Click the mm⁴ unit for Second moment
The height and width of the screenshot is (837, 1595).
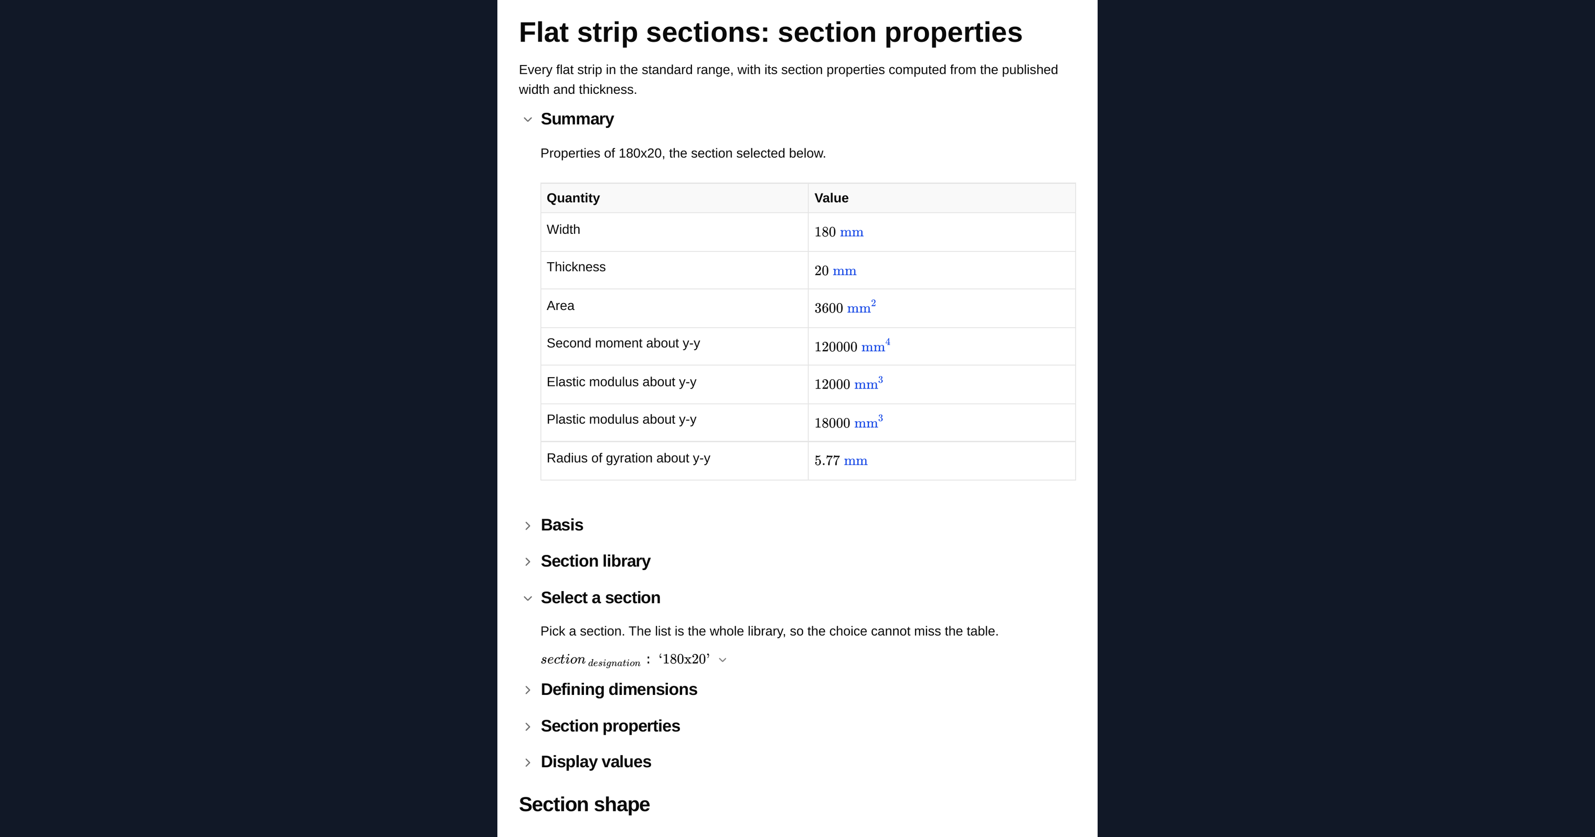876,346
